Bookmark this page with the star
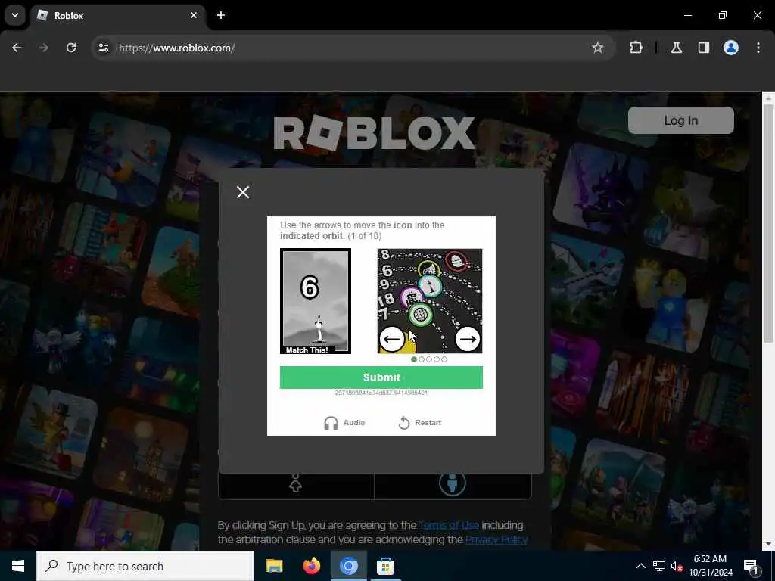775x581 pixels. point(598,48)
